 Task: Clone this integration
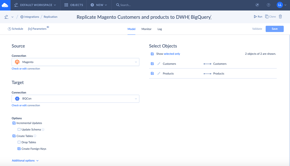[270, 16]
